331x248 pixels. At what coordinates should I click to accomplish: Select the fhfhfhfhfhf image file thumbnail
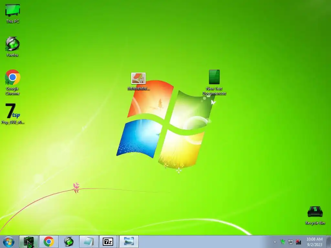tap(138, 78)
